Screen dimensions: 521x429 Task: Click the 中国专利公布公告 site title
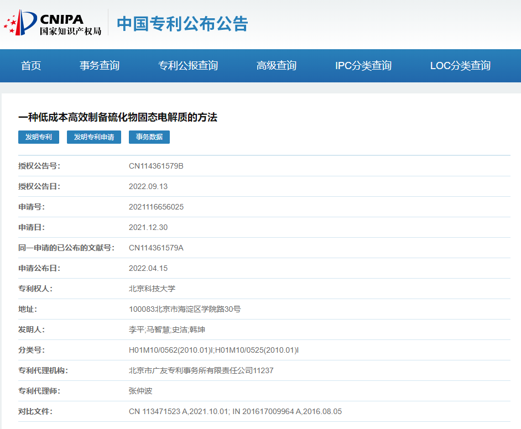coord(183,24)
